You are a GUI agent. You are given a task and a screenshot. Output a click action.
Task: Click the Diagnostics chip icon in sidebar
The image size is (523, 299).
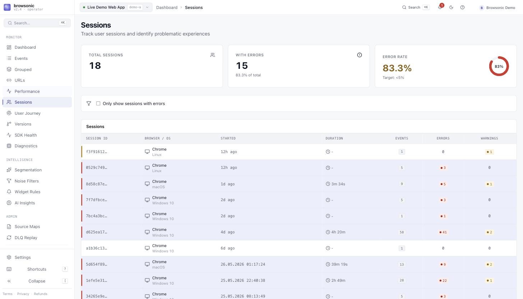tap(9, 146)
